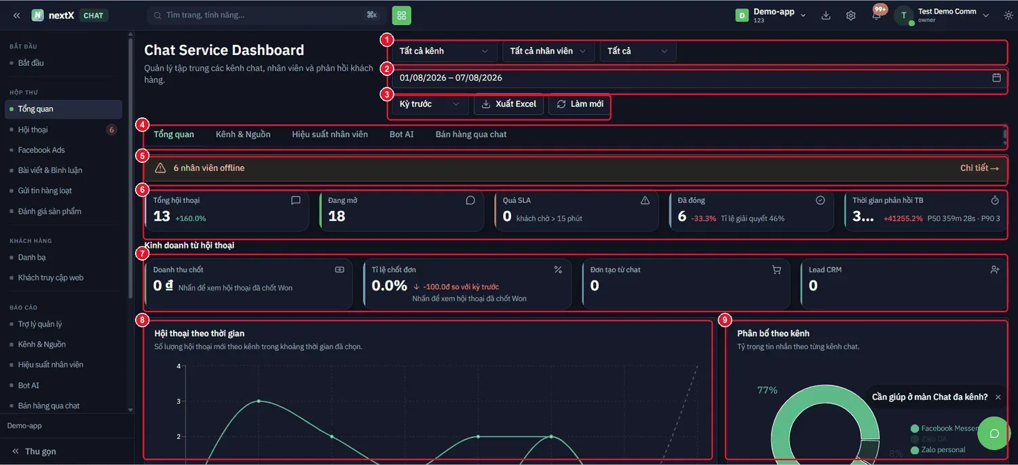Click Tỉ lệ chốt đơn 0.0% card
1018x465 pixels.
(467, 284)
